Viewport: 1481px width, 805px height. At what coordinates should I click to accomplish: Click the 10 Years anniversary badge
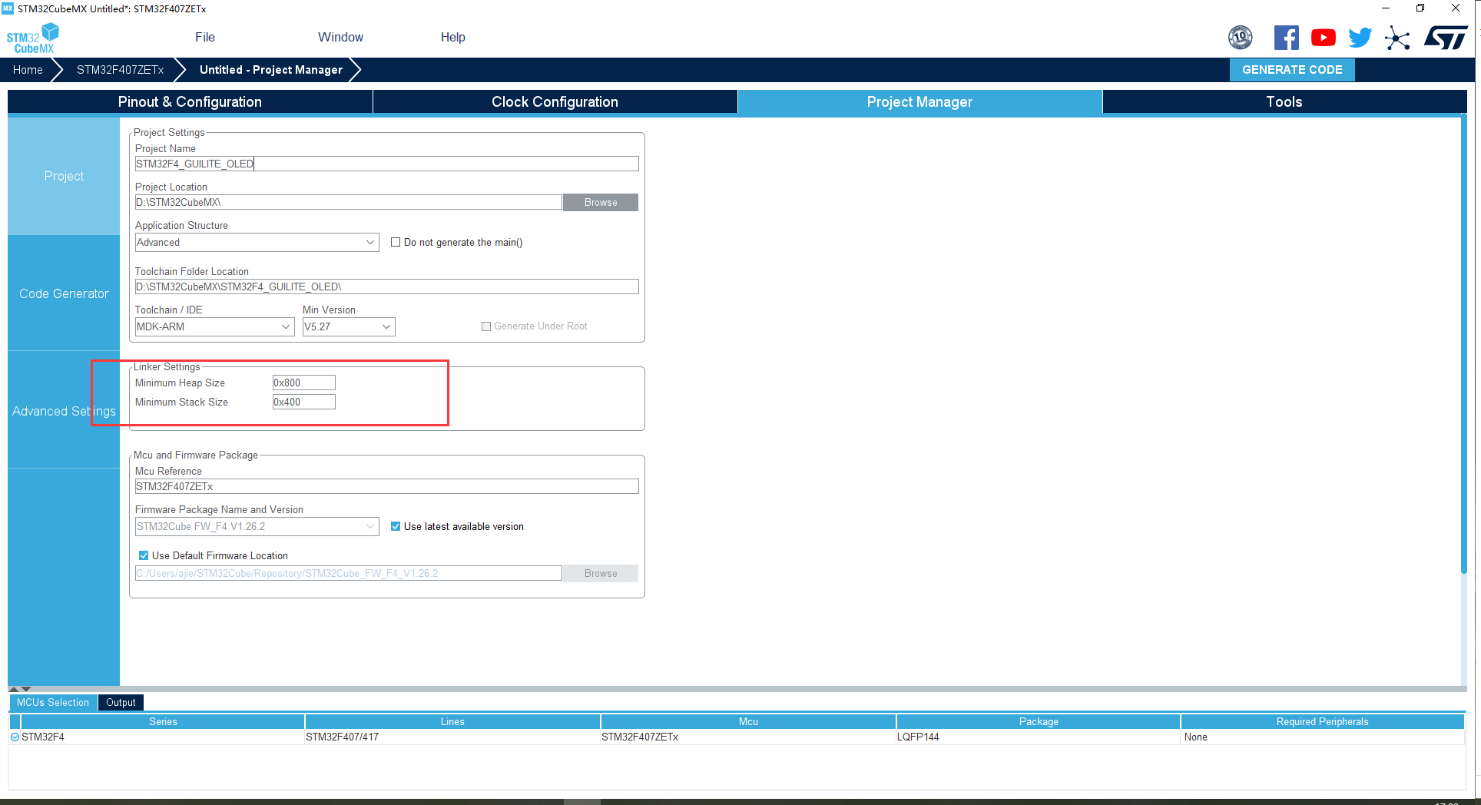pyautogui.click(x=1241, y=37)
